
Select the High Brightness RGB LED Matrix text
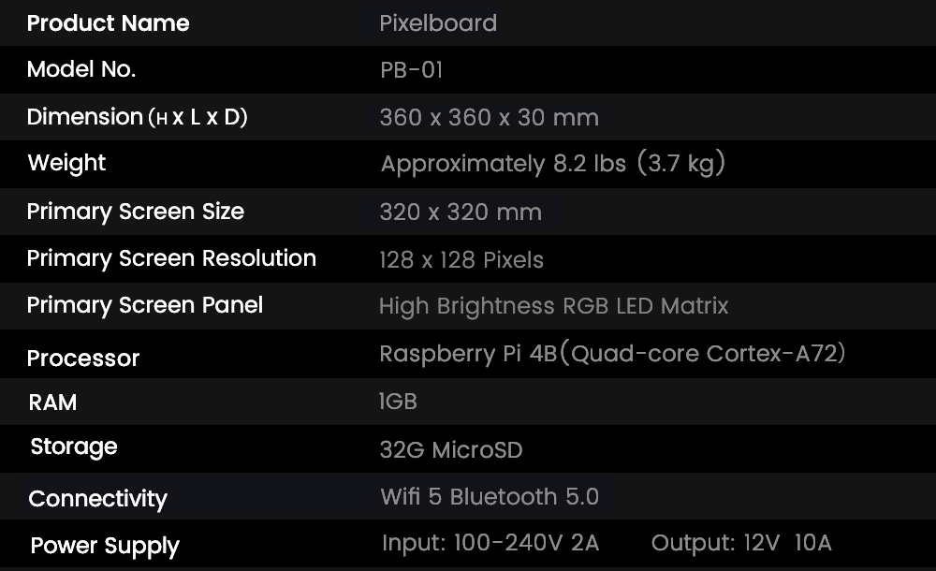pos(553,306)
